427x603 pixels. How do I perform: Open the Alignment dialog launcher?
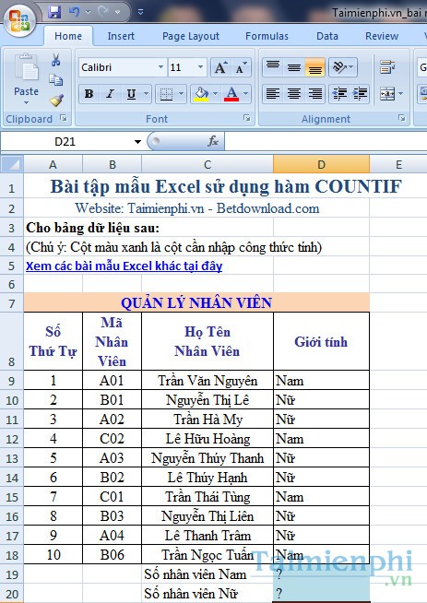pyautogui.click(x=402, y=118)
